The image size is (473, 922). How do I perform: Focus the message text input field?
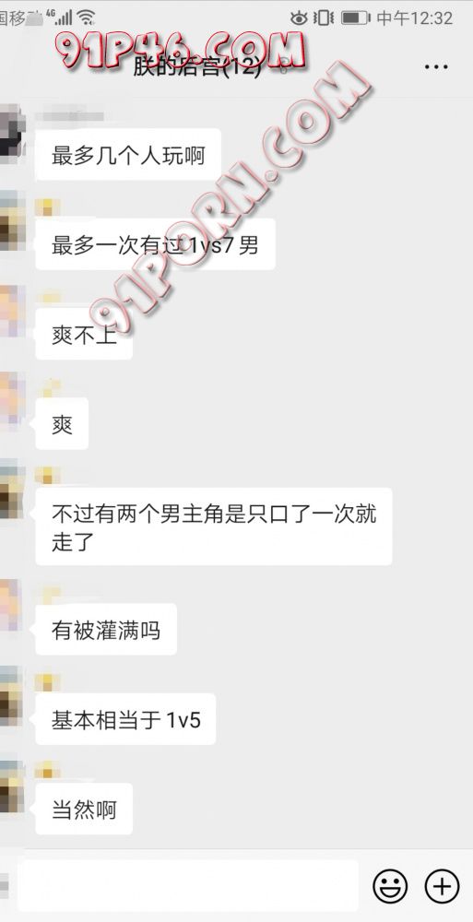188,885
